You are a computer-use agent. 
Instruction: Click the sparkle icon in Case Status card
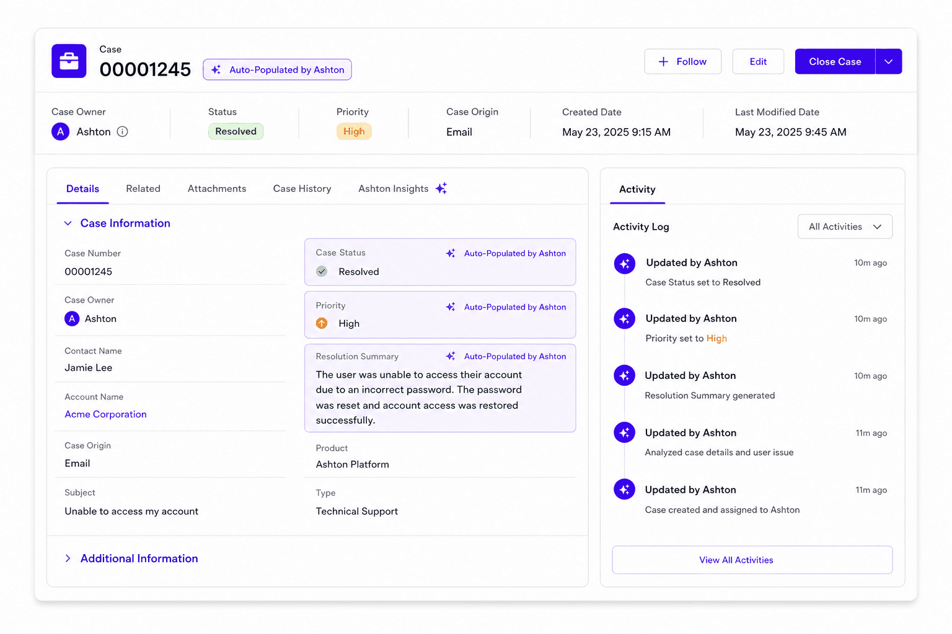pos(451,253)
